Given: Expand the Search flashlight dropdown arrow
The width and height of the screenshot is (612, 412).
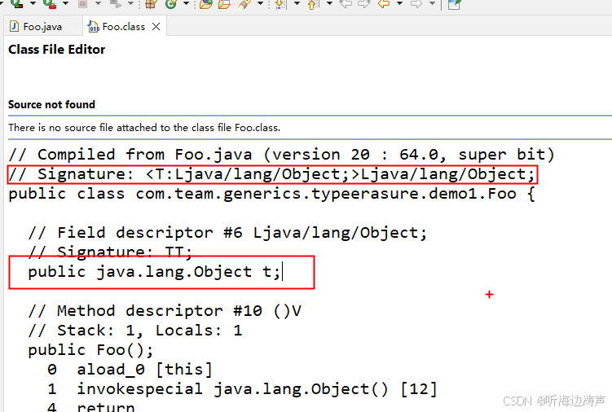Looking at the screenshot, I should point(260,4).
